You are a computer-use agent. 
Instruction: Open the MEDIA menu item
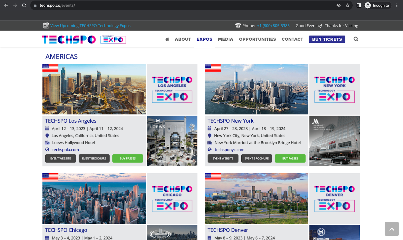pyautogui.click(x=225, y=39)
